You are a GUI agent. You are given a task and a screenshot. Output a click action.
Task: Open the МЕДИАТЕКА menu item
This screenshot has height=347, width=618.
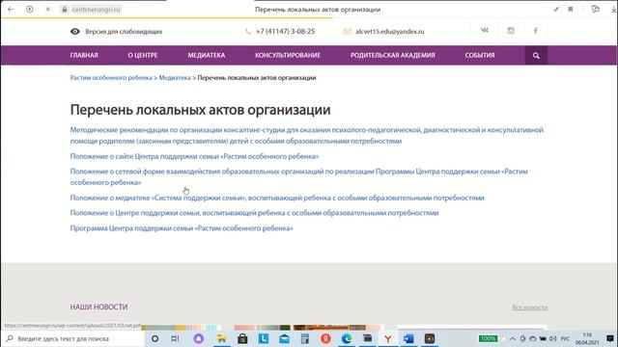206,56
